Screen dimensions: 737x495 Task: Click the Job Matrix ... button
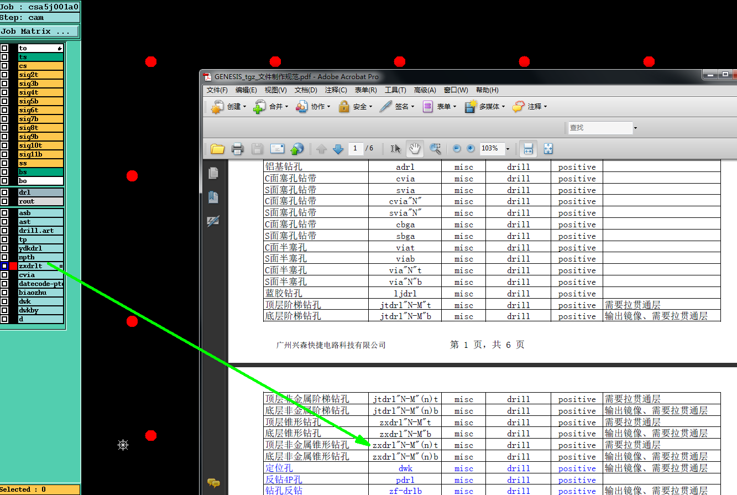[x=40, y=32]
